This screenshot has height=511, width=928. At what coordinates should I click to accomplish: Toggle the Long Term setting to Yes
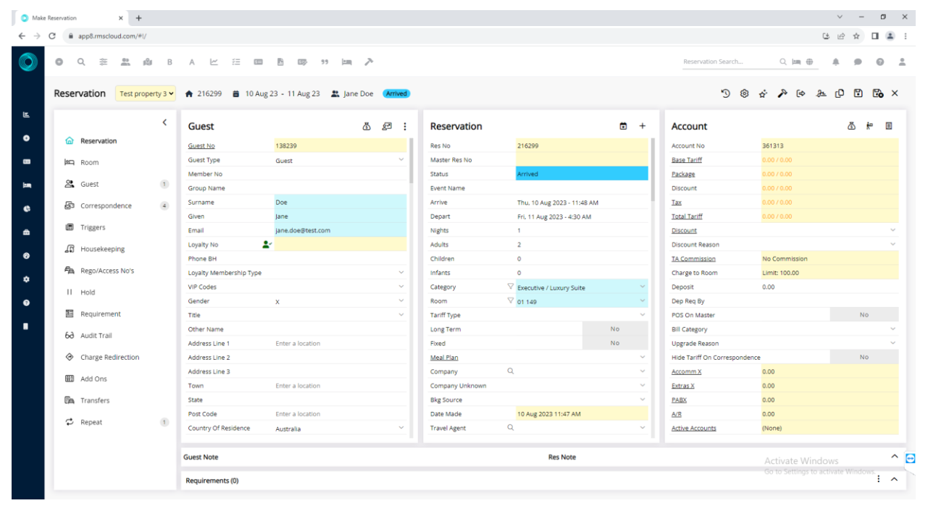pyautogui.click(x=616, y=329)
